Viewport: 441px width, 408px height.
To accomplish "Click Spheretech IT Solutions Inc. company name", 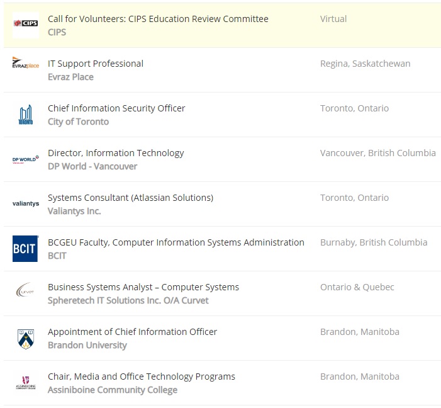I will pos(128,300).
